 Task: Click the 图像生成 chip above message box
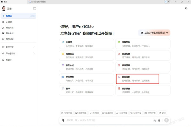coord(81,113)
